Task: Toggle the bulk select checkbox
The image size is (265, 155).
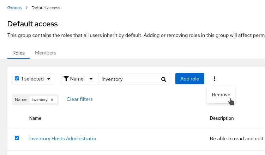Action: pos(17,78)
